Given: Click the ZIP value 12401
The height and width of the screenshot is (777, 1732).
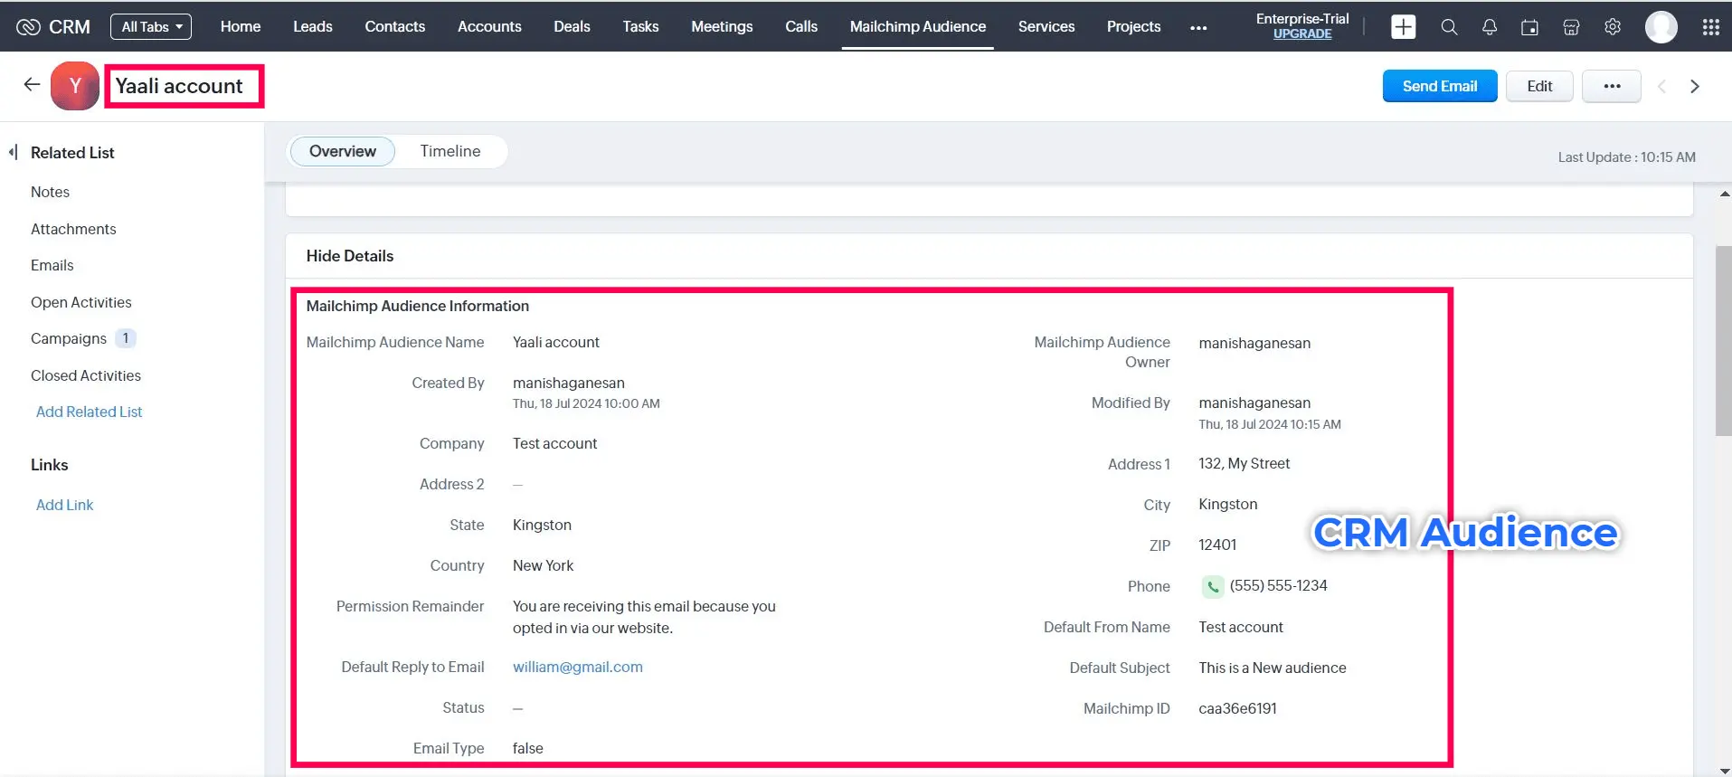Looking at the screenshot, I should pyautogui.click(x=1217, y=545).
